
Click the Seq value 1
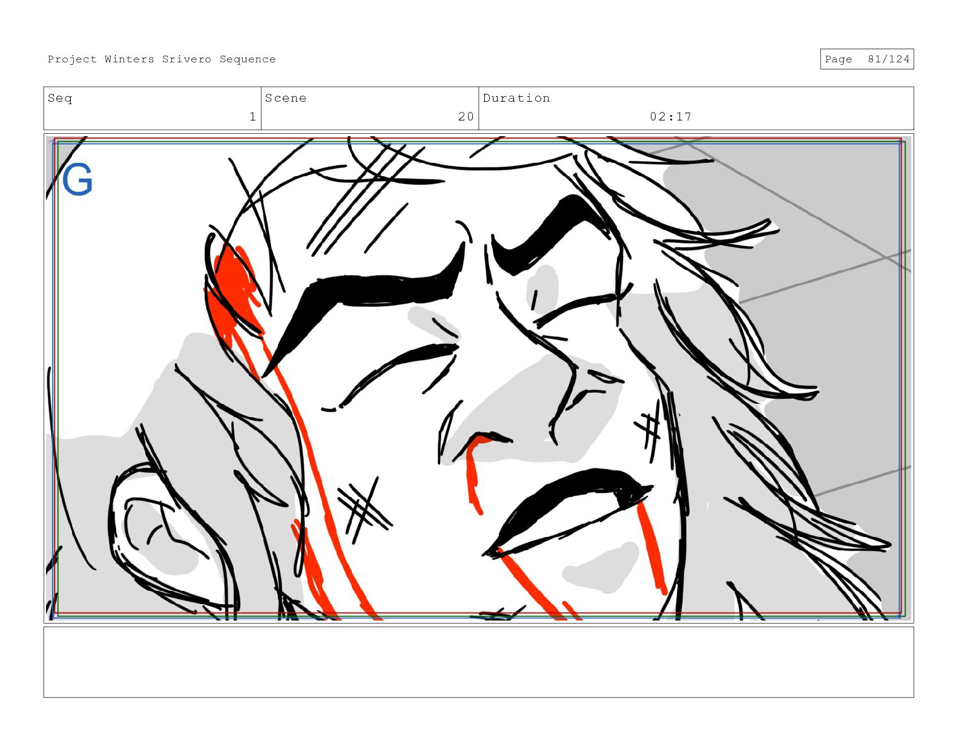[x=252, y=116]
